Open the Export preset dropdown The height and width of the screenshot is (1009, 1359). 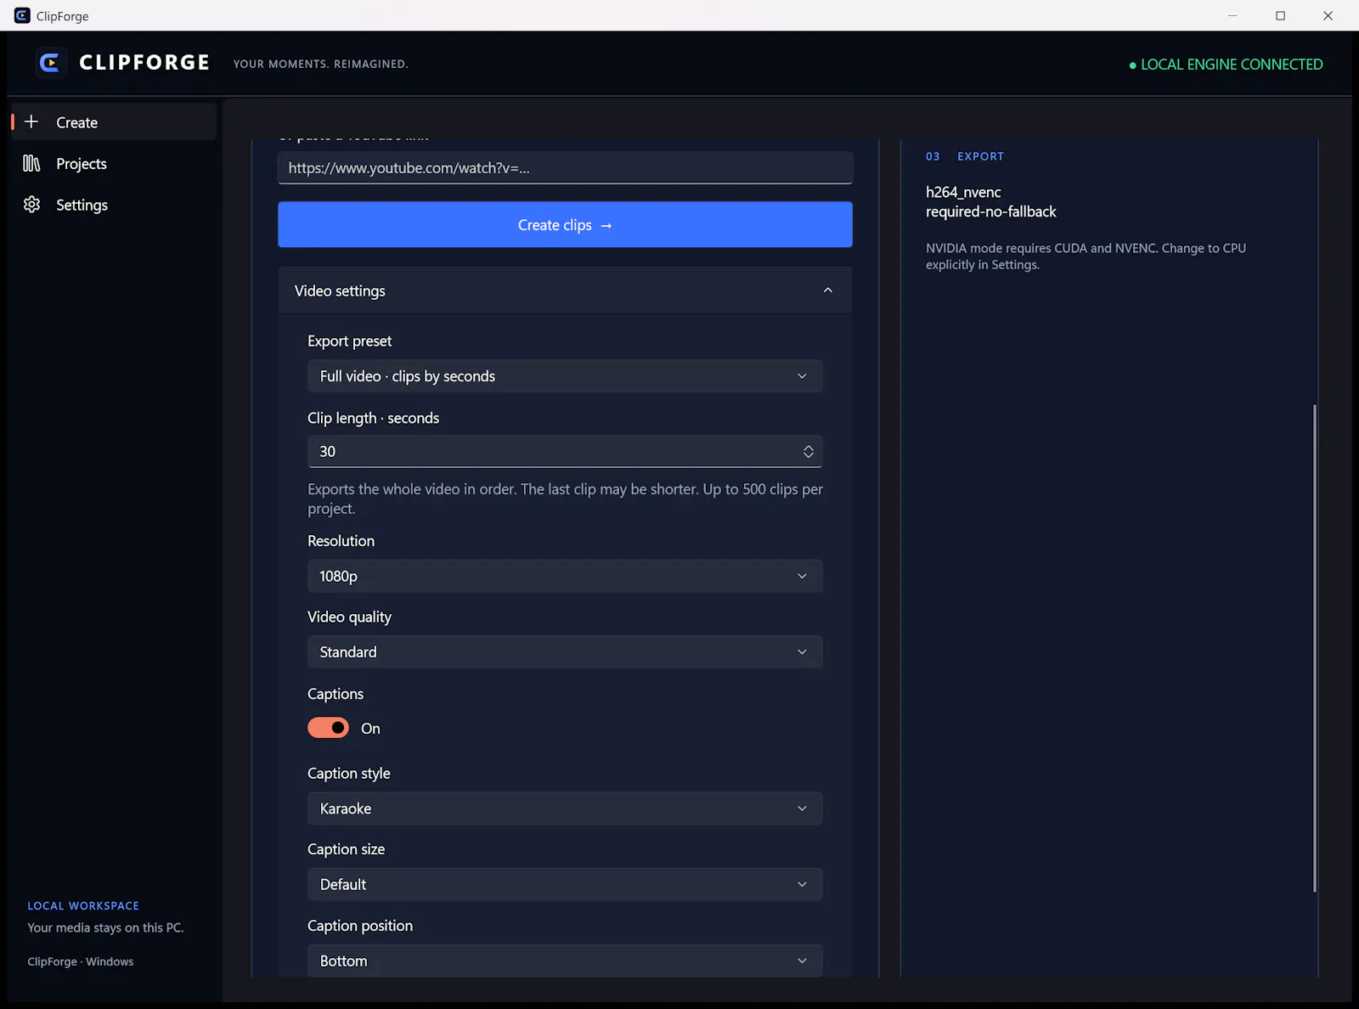tap(565, 375)
